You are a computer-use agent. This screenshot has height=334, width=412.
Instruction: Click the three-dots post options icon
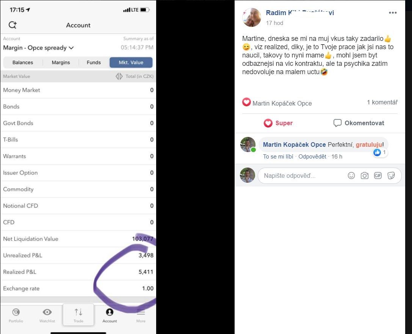point(393,12)
